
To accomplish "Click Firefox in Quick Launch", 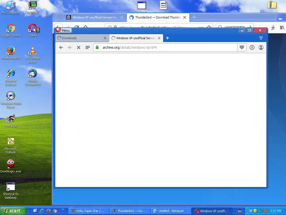I will (x=48, y=211).
